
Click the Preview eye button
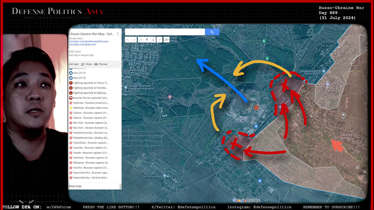pyautogui.click(x=101, y=64)
